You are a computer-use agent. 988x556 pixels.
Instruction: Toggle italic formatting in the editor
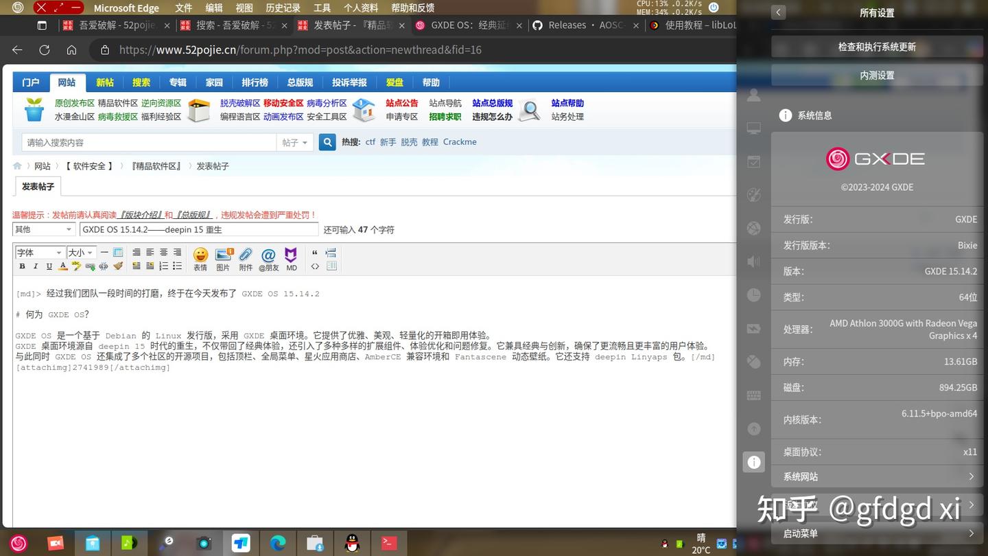pos(35,266)
